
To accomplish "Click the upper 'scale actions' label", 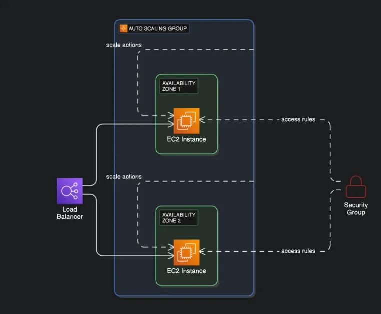I will 124,45.
